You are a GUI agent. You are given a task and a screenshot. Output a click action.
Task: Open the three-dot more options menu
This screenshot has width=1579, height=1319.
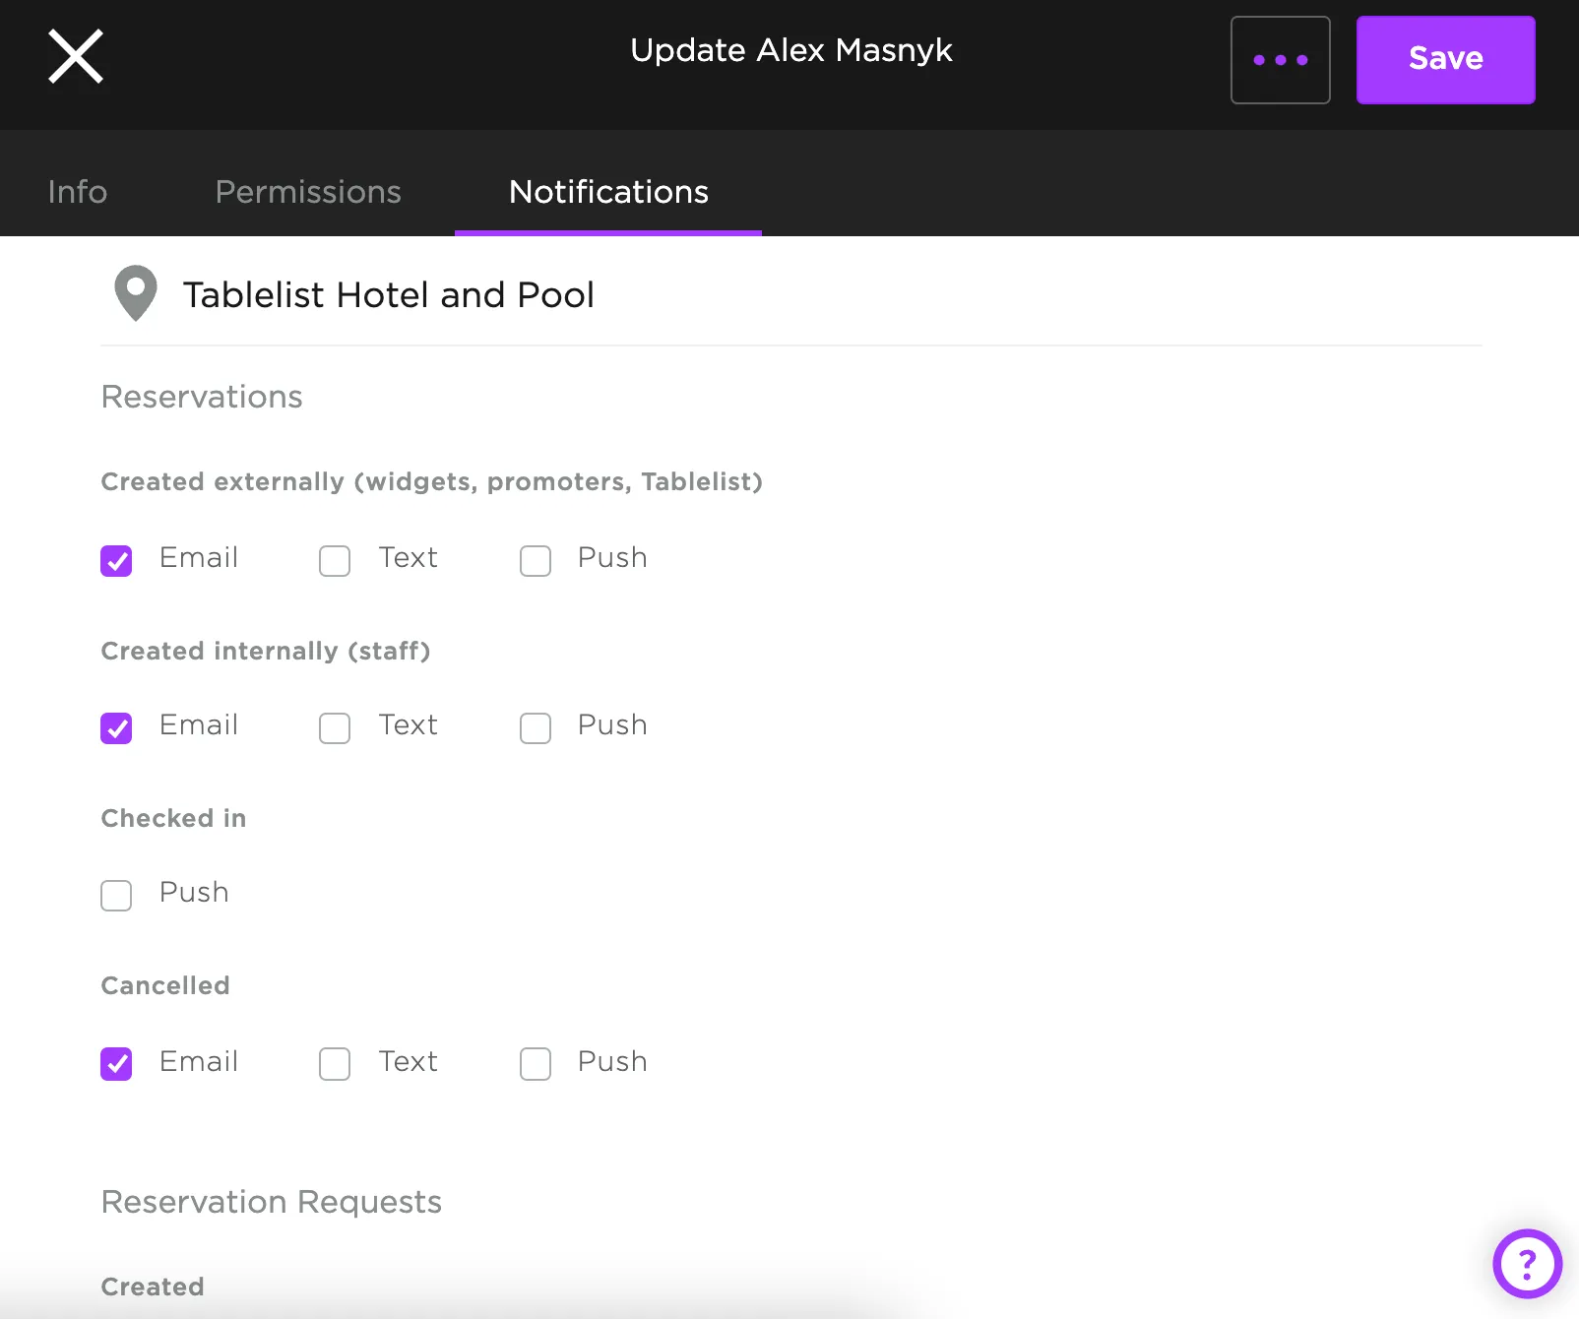click(x=1280, y=60)
